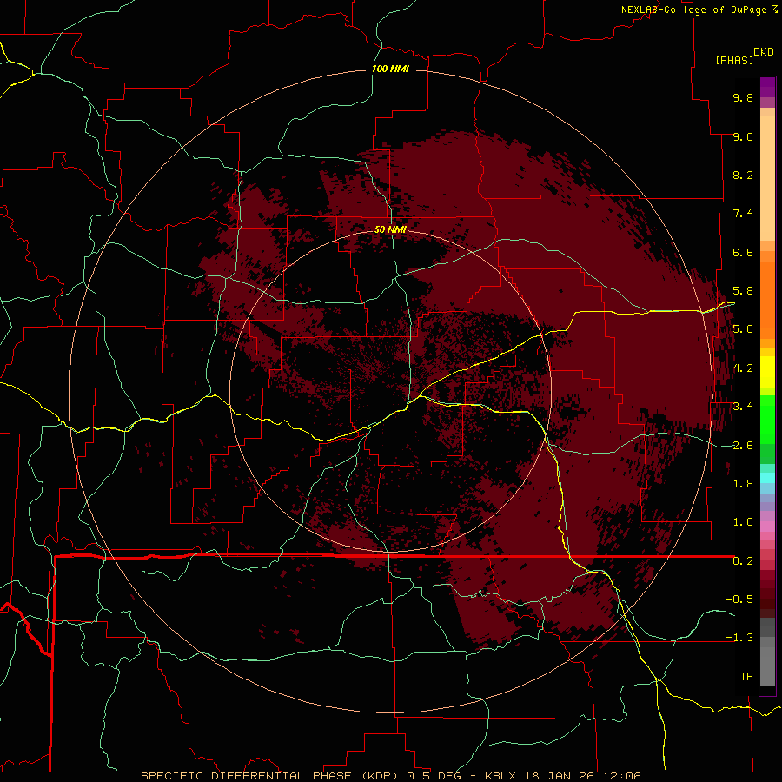Click the 'KBLX' station ID in caption
782x782 pixels.
point(500,776)
